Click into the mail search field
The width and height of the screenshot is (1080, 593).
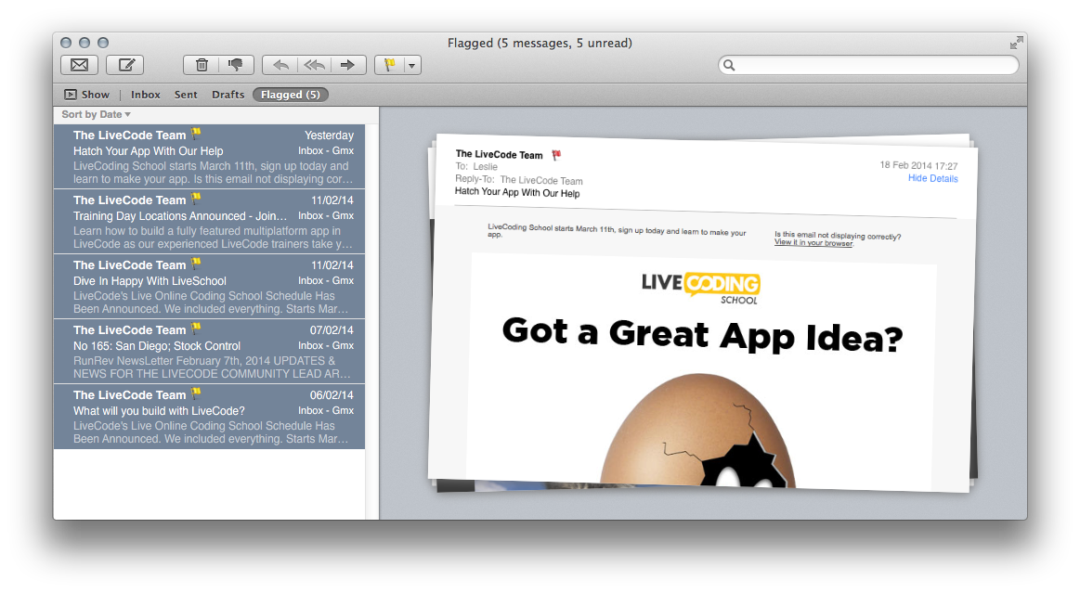(x=868, y=65)
